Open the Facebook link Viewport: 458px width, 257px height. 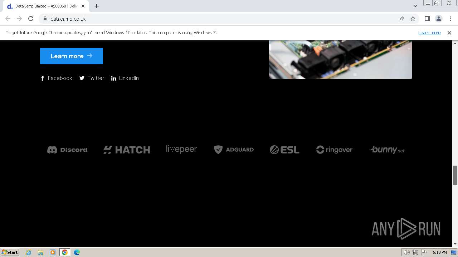(x=56, y=78)
